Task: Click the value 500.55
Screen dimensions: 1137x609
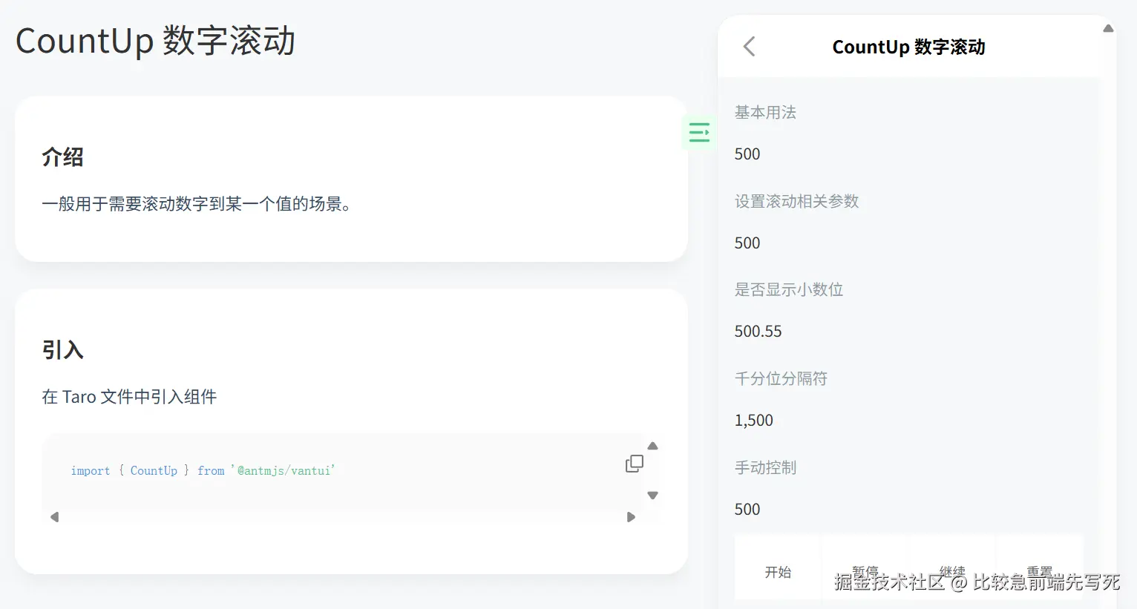Action: [x=758, y=332]
